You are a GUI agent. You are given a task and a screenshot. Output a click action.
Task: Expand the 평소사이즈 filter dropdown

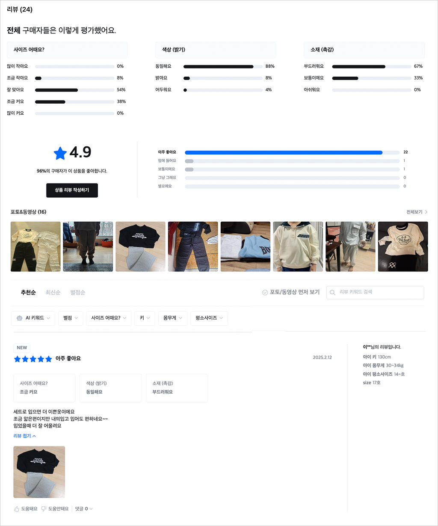[x=209, y=318]
